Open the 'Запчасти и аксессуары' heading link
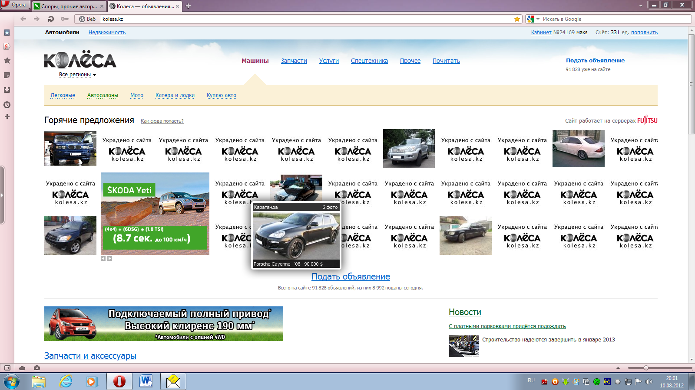Viewport: 695px width, 390px height. [x=90, y=356]
